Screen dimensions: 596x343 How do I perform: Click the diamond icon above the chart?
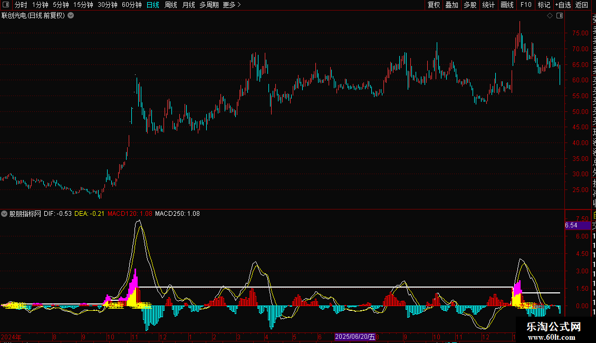pos(550,16)
